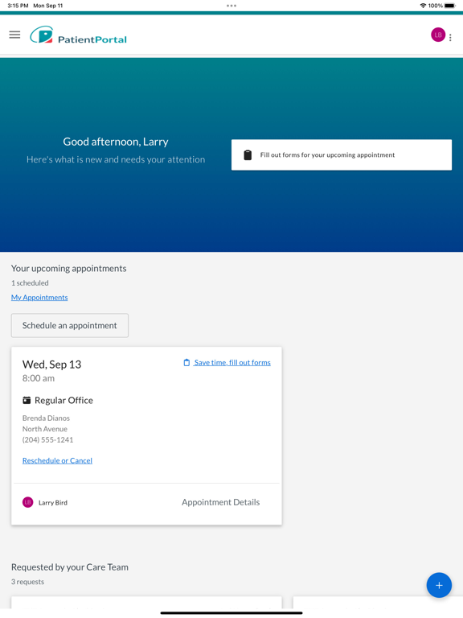This screenshot has height=618, width=463.
Task: Click the 1 scheduled count text
Action: point(30,283)
